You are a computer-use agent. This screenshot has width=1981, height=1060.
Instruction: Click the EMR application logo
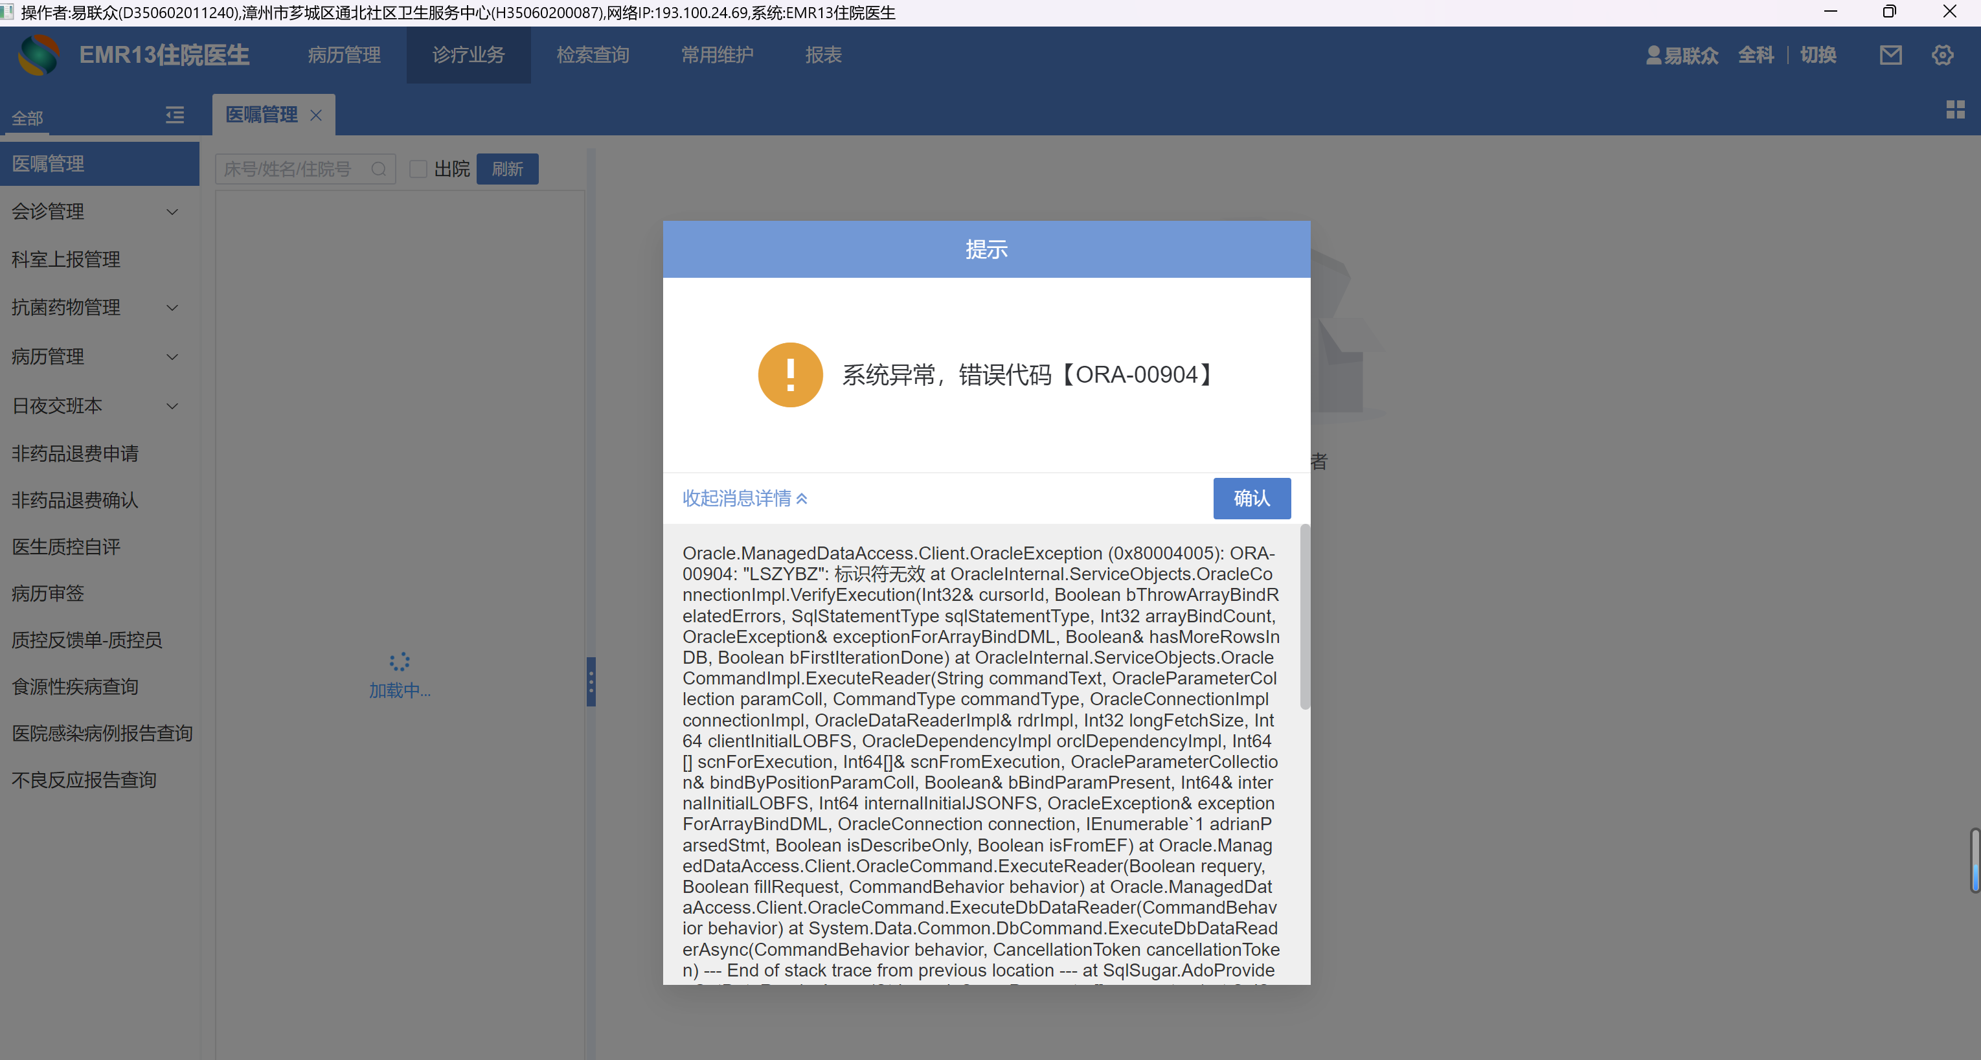[x=38, y=55]
